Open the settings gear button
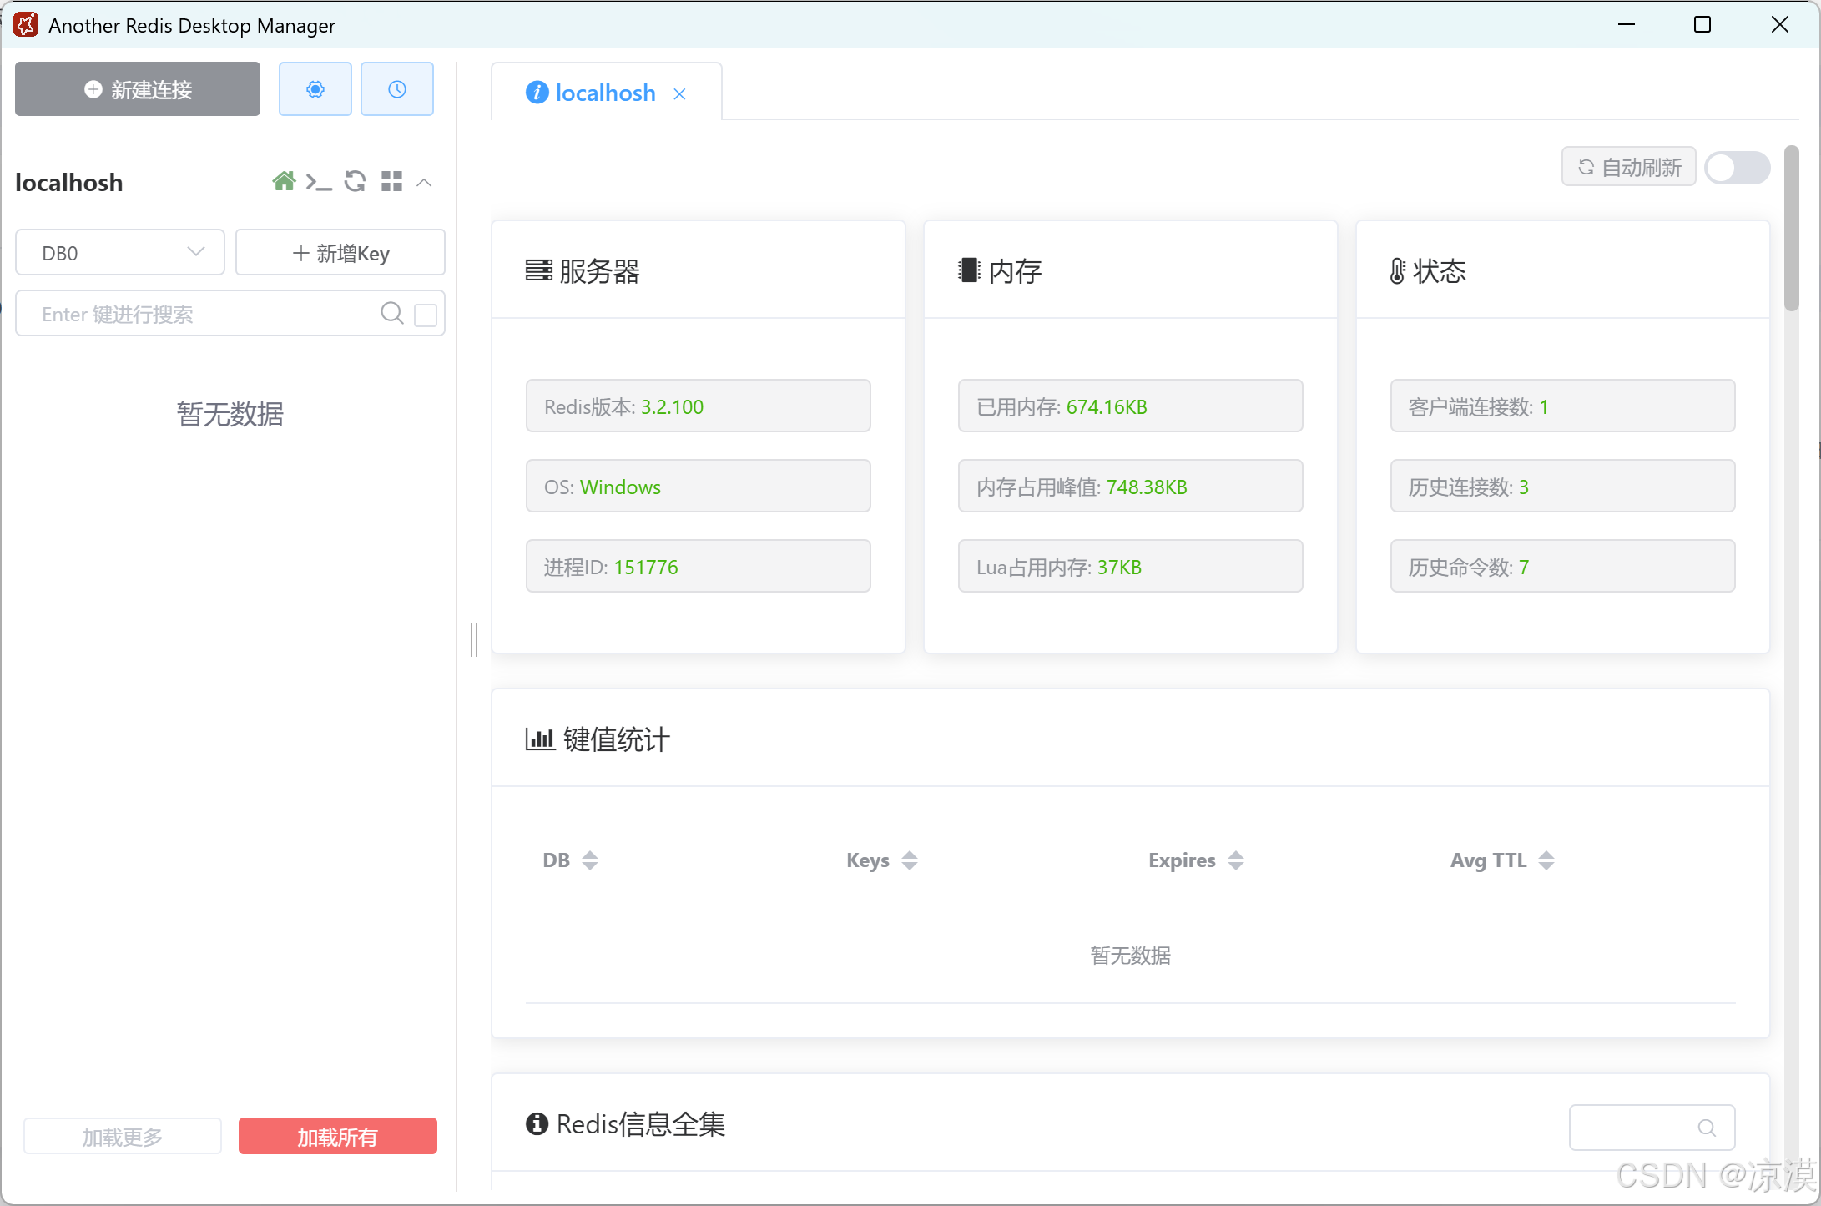The width and height of the screenshot is (1821, 1206). [315, 89]
